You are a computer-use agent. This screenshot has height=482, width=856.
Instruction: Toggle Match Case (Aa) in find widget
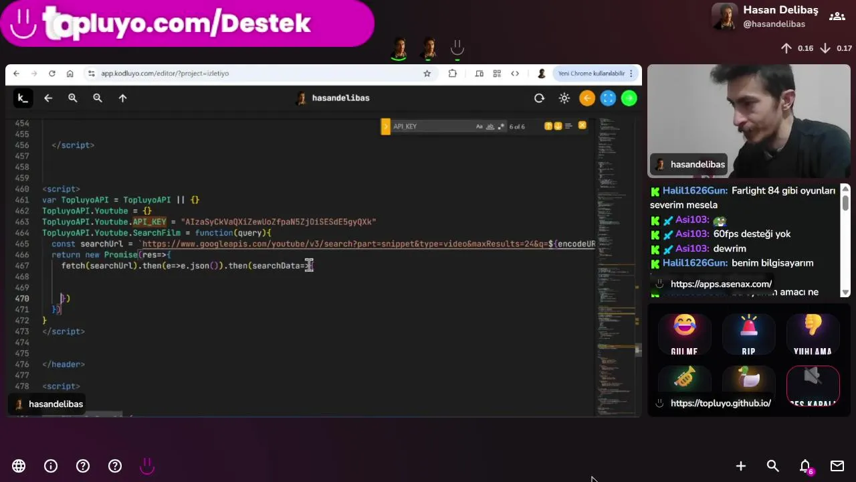(479, 127)
